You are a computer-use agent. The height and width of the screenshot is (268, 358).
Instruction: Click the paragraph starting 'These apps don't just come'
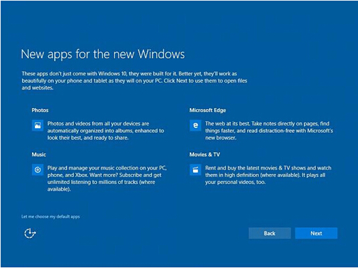coord(134,81)
